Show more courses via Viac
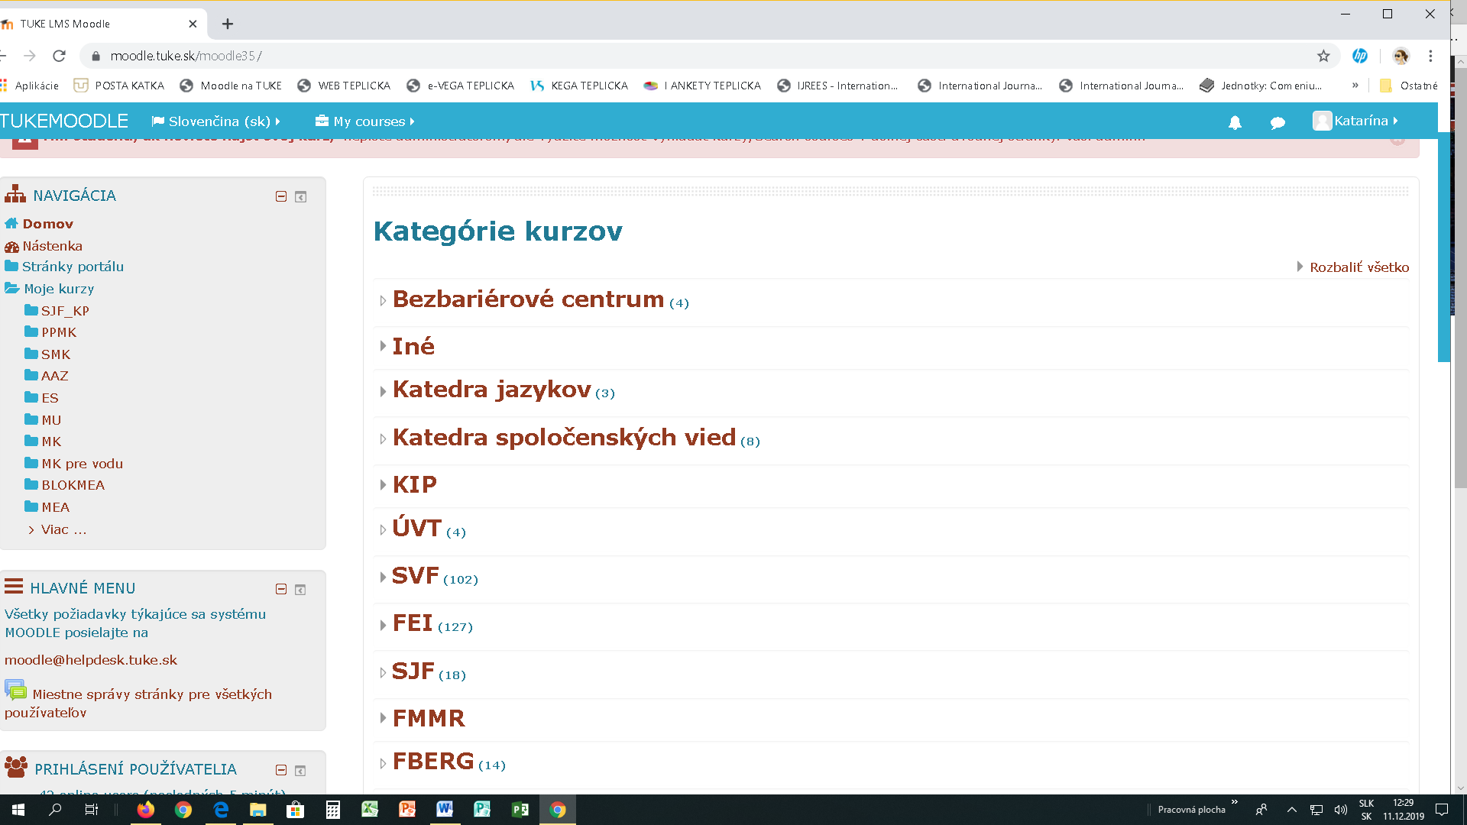 point(63,529)
